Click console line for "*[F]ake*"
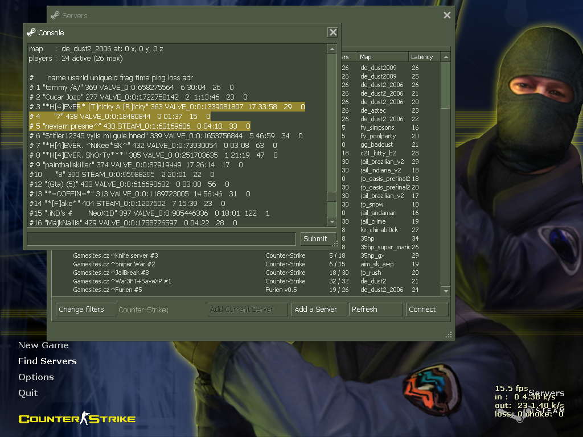583x437 pixels. tap(127, 203)
